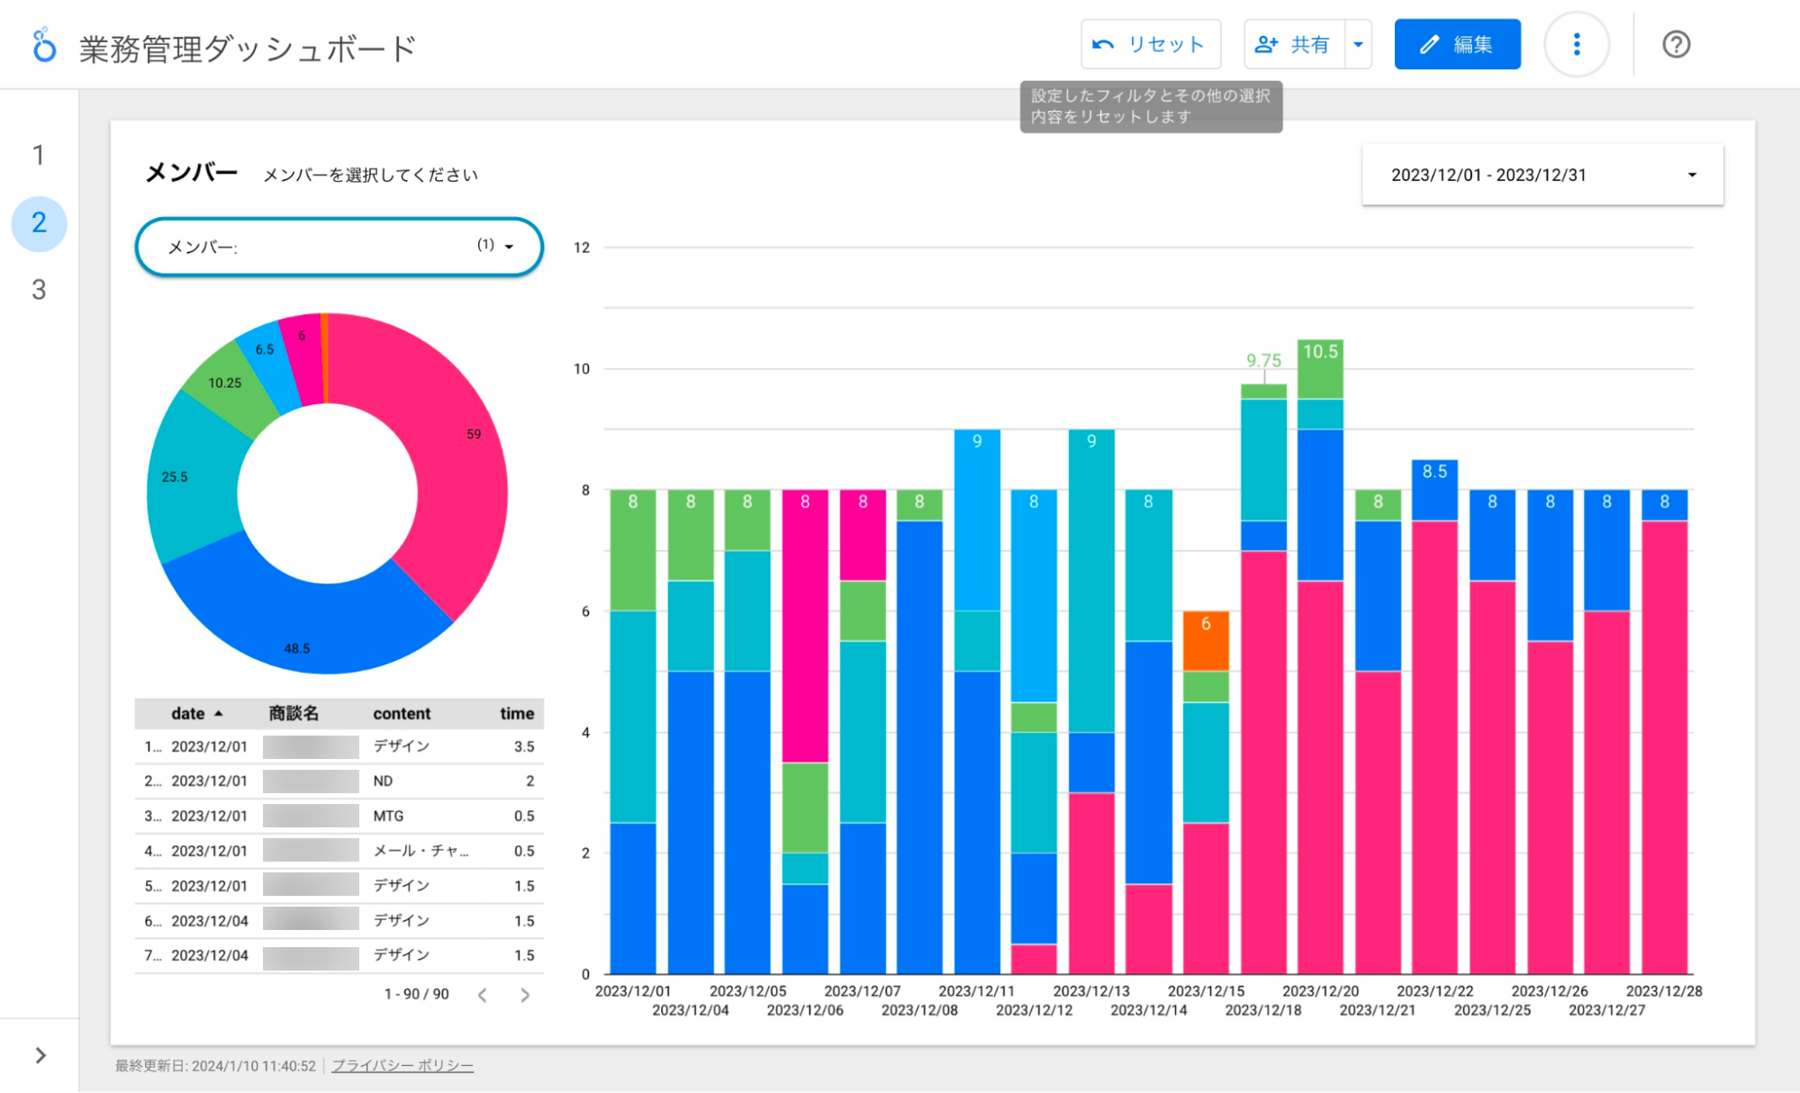
Task: Go to next table page arrow
Action: [x=525, y=995]
